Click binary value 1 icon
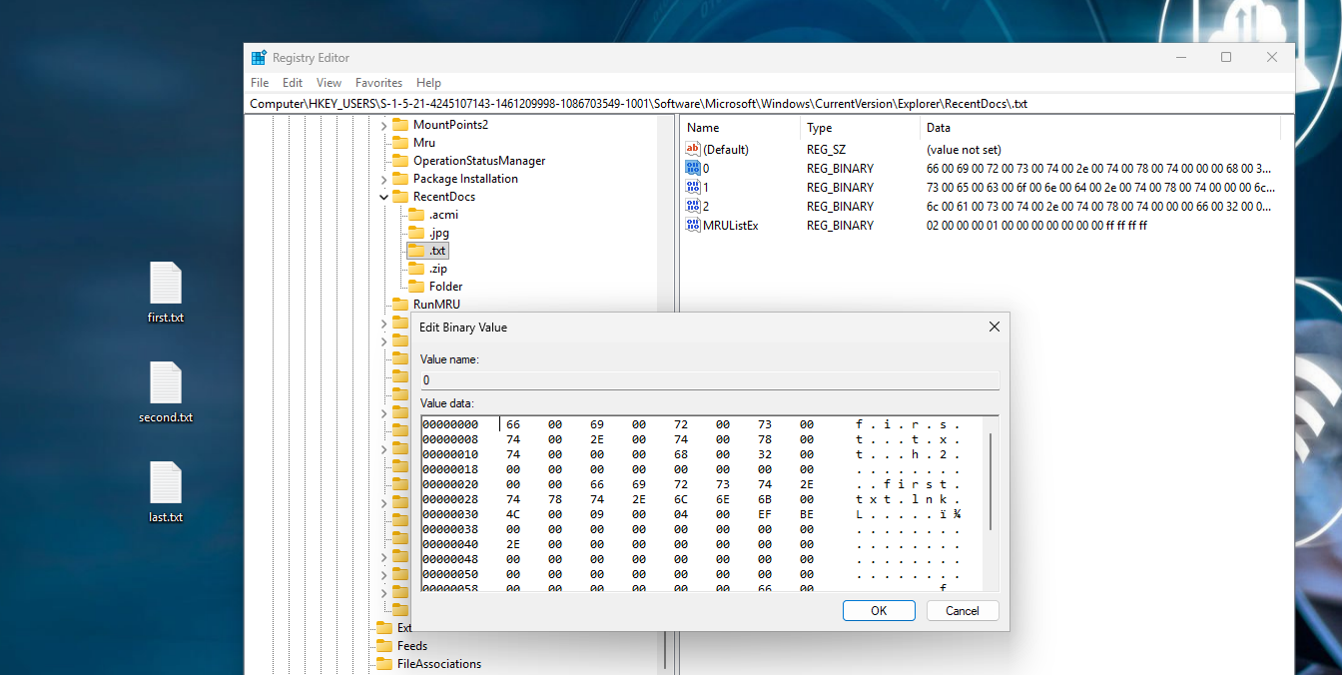This screenshot has height=675, width=1342. (x=693, y=187)
